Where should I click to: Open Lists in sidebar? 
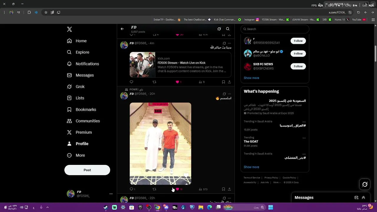tap(76, 98)
